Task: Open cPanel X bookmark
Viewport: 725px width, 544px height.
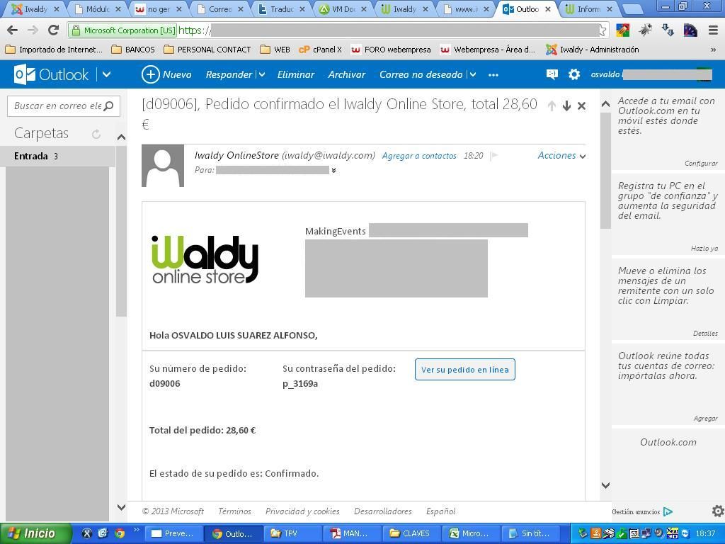Action: point(321,50)
